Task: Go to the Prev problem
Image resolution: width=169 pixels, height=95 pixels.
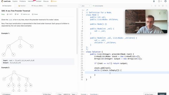Action: pyautogui.click(x=59, y=94)
